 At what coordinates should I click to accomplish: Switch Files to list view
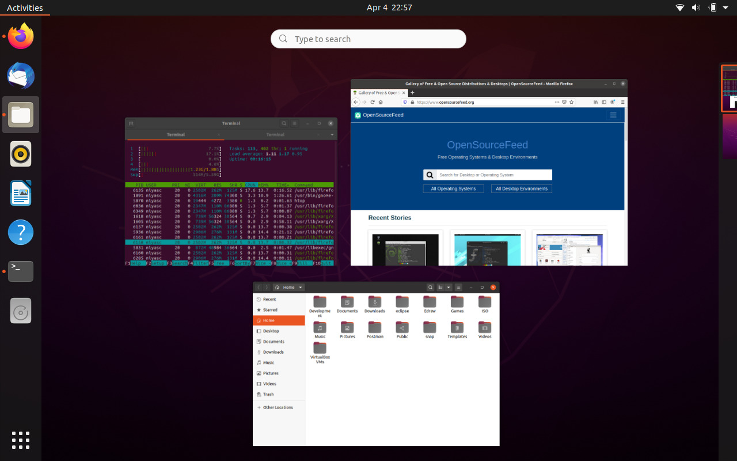tap(440, 287)
